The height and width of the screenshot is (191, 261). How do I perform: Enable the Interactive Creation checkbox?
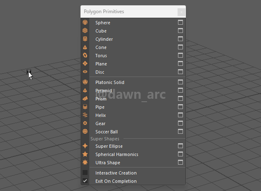coord(85,173)
